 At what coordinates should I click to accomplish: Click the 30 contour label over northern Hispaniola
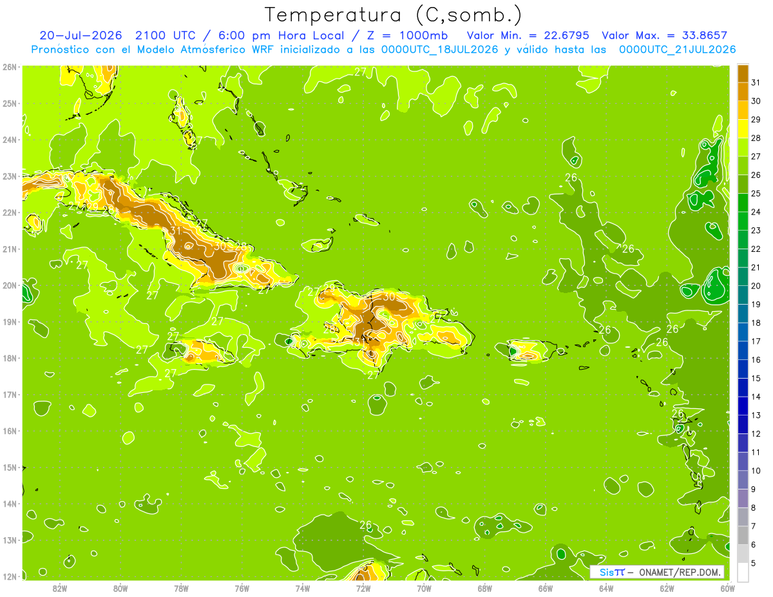[389, 297]
